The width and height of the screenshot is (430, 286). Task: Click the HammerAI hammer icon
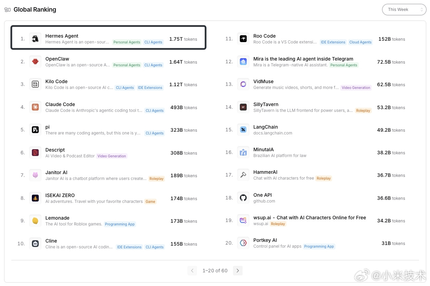pyautogui.click(x=243, y=175)
